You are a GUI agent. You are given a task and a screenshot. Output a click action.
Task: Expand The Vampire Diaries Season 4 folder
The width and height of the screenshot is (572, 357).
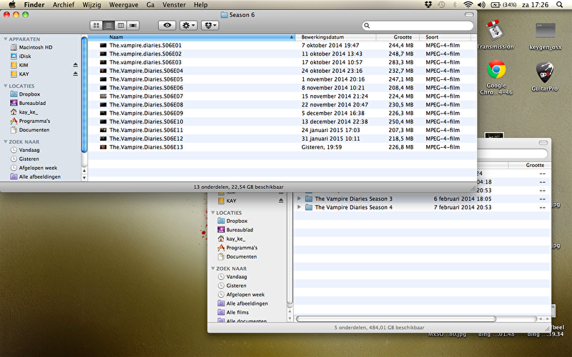click(299, 207)
